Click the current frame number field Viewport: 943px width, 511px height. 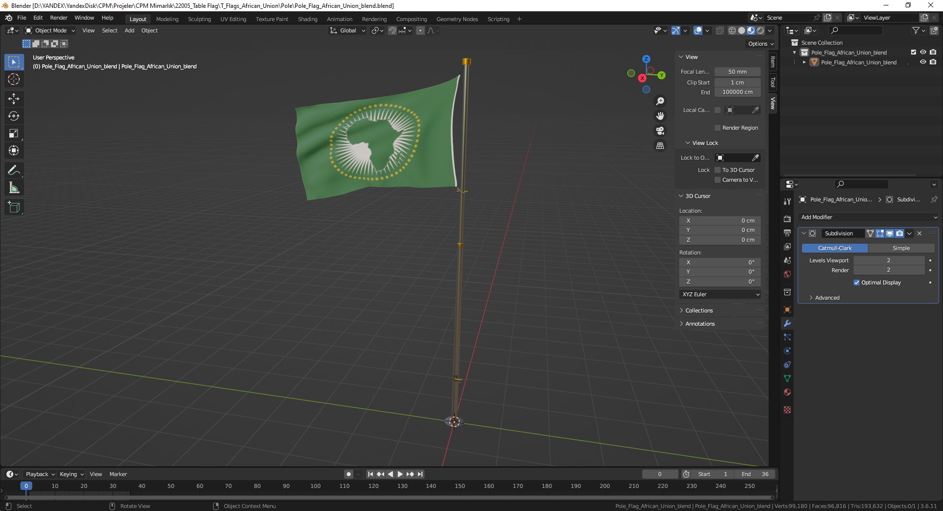click(x=660, y=474)
